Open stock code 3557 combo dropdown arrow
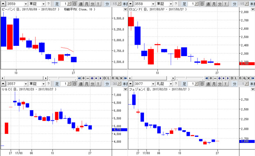The height and width of the screenshot is (156, 255). pos(25,84)
